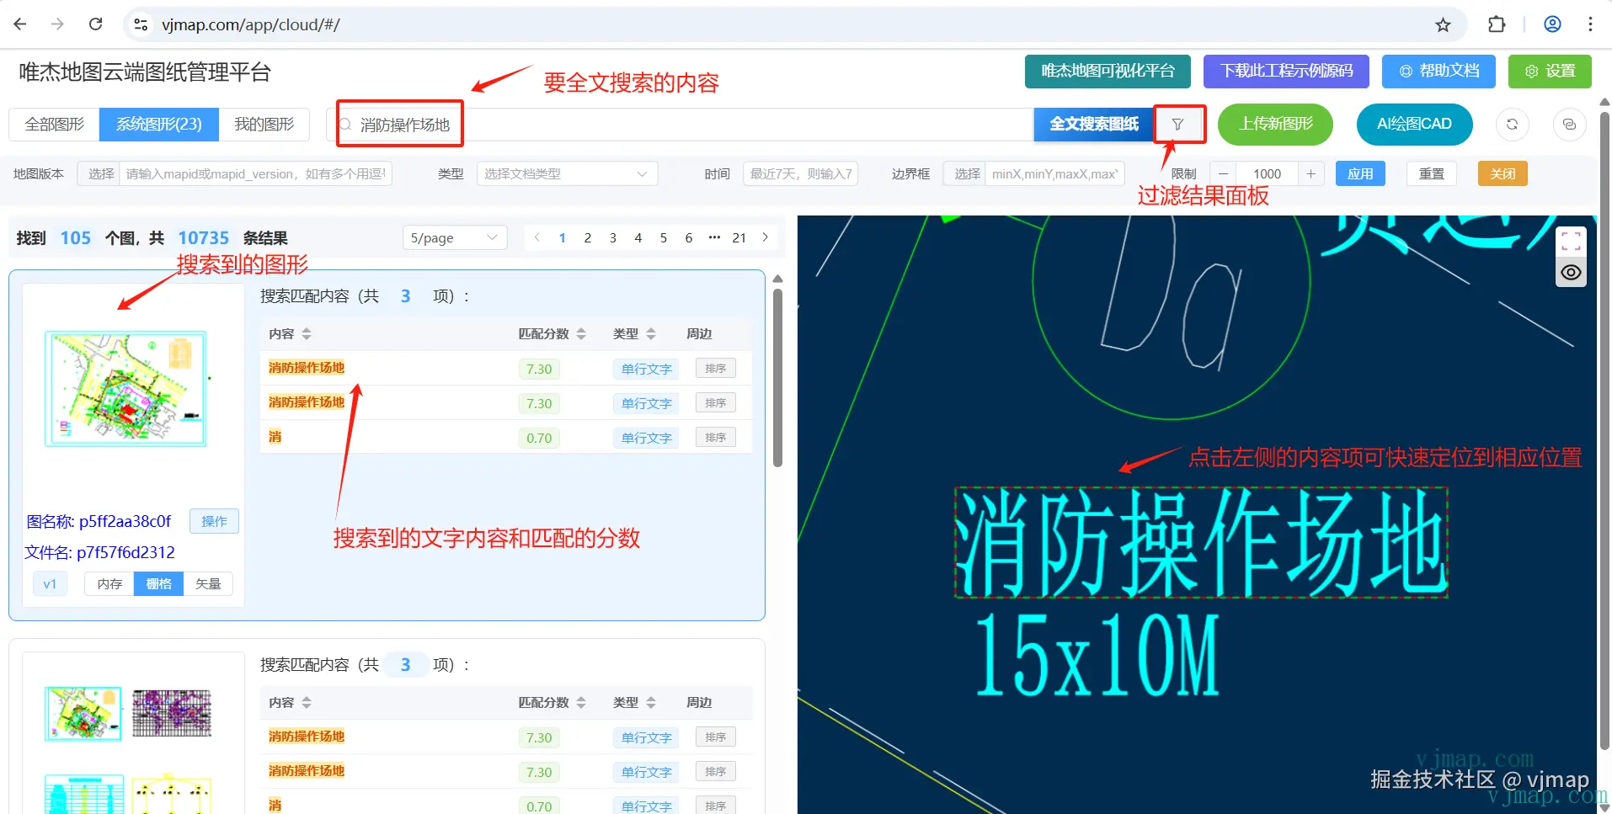This screenshot has width=1612, height=814.
Task: Click the 操作 button for p5ff2aa38c0f
Action: coord(214,522)
